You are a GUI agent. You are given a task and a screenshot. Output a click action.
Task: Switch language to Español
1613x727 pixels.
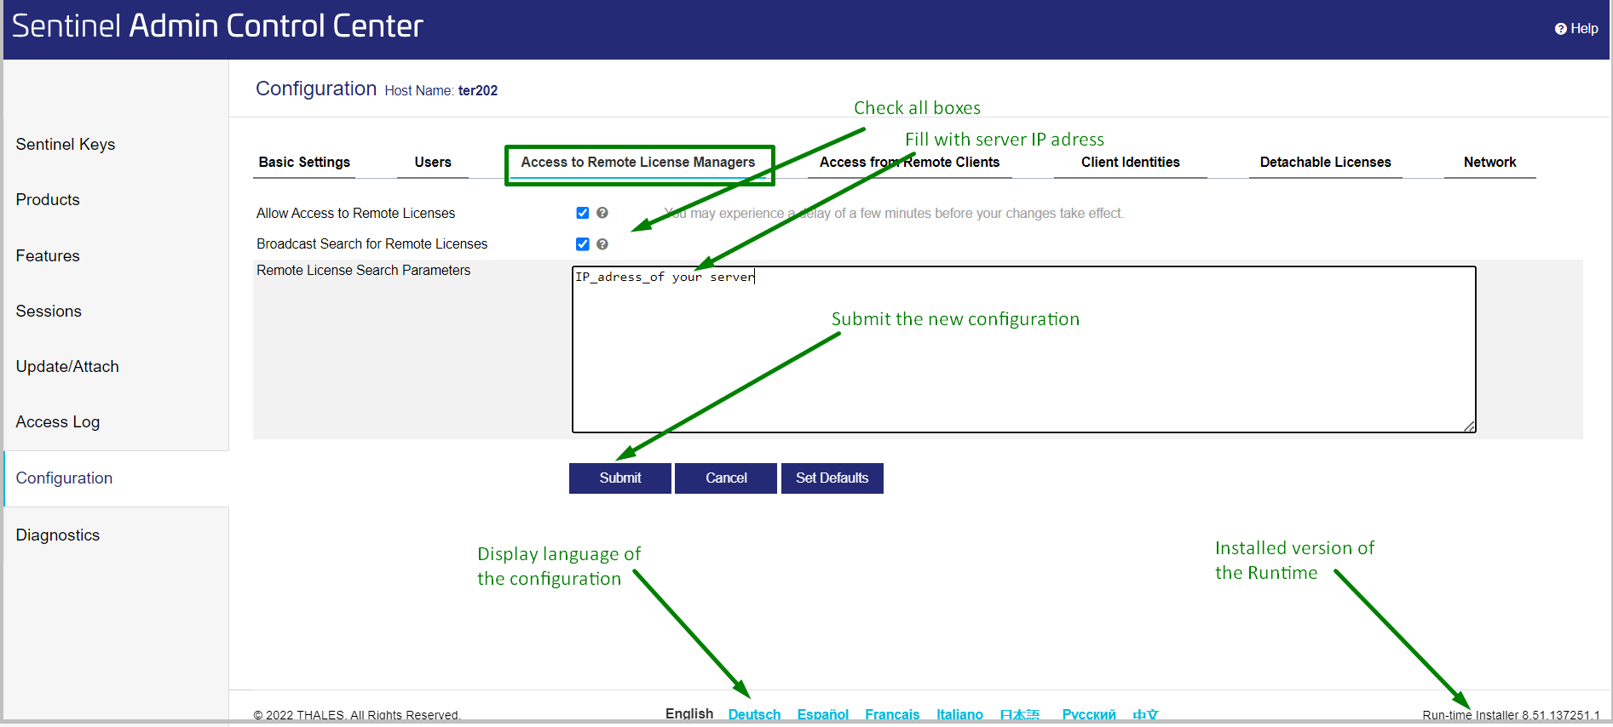point(823,714)
